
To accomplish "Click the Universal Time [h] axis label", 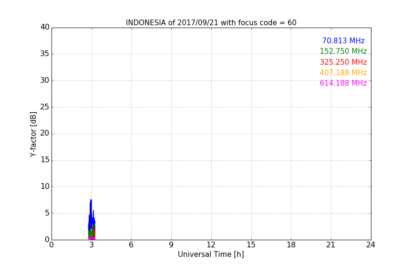I will (x=211, y=254).
